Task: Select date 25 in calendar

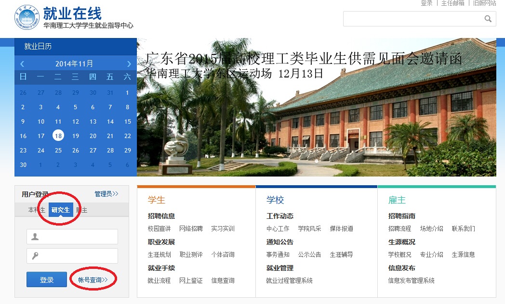Action: (x=58, y=150)
